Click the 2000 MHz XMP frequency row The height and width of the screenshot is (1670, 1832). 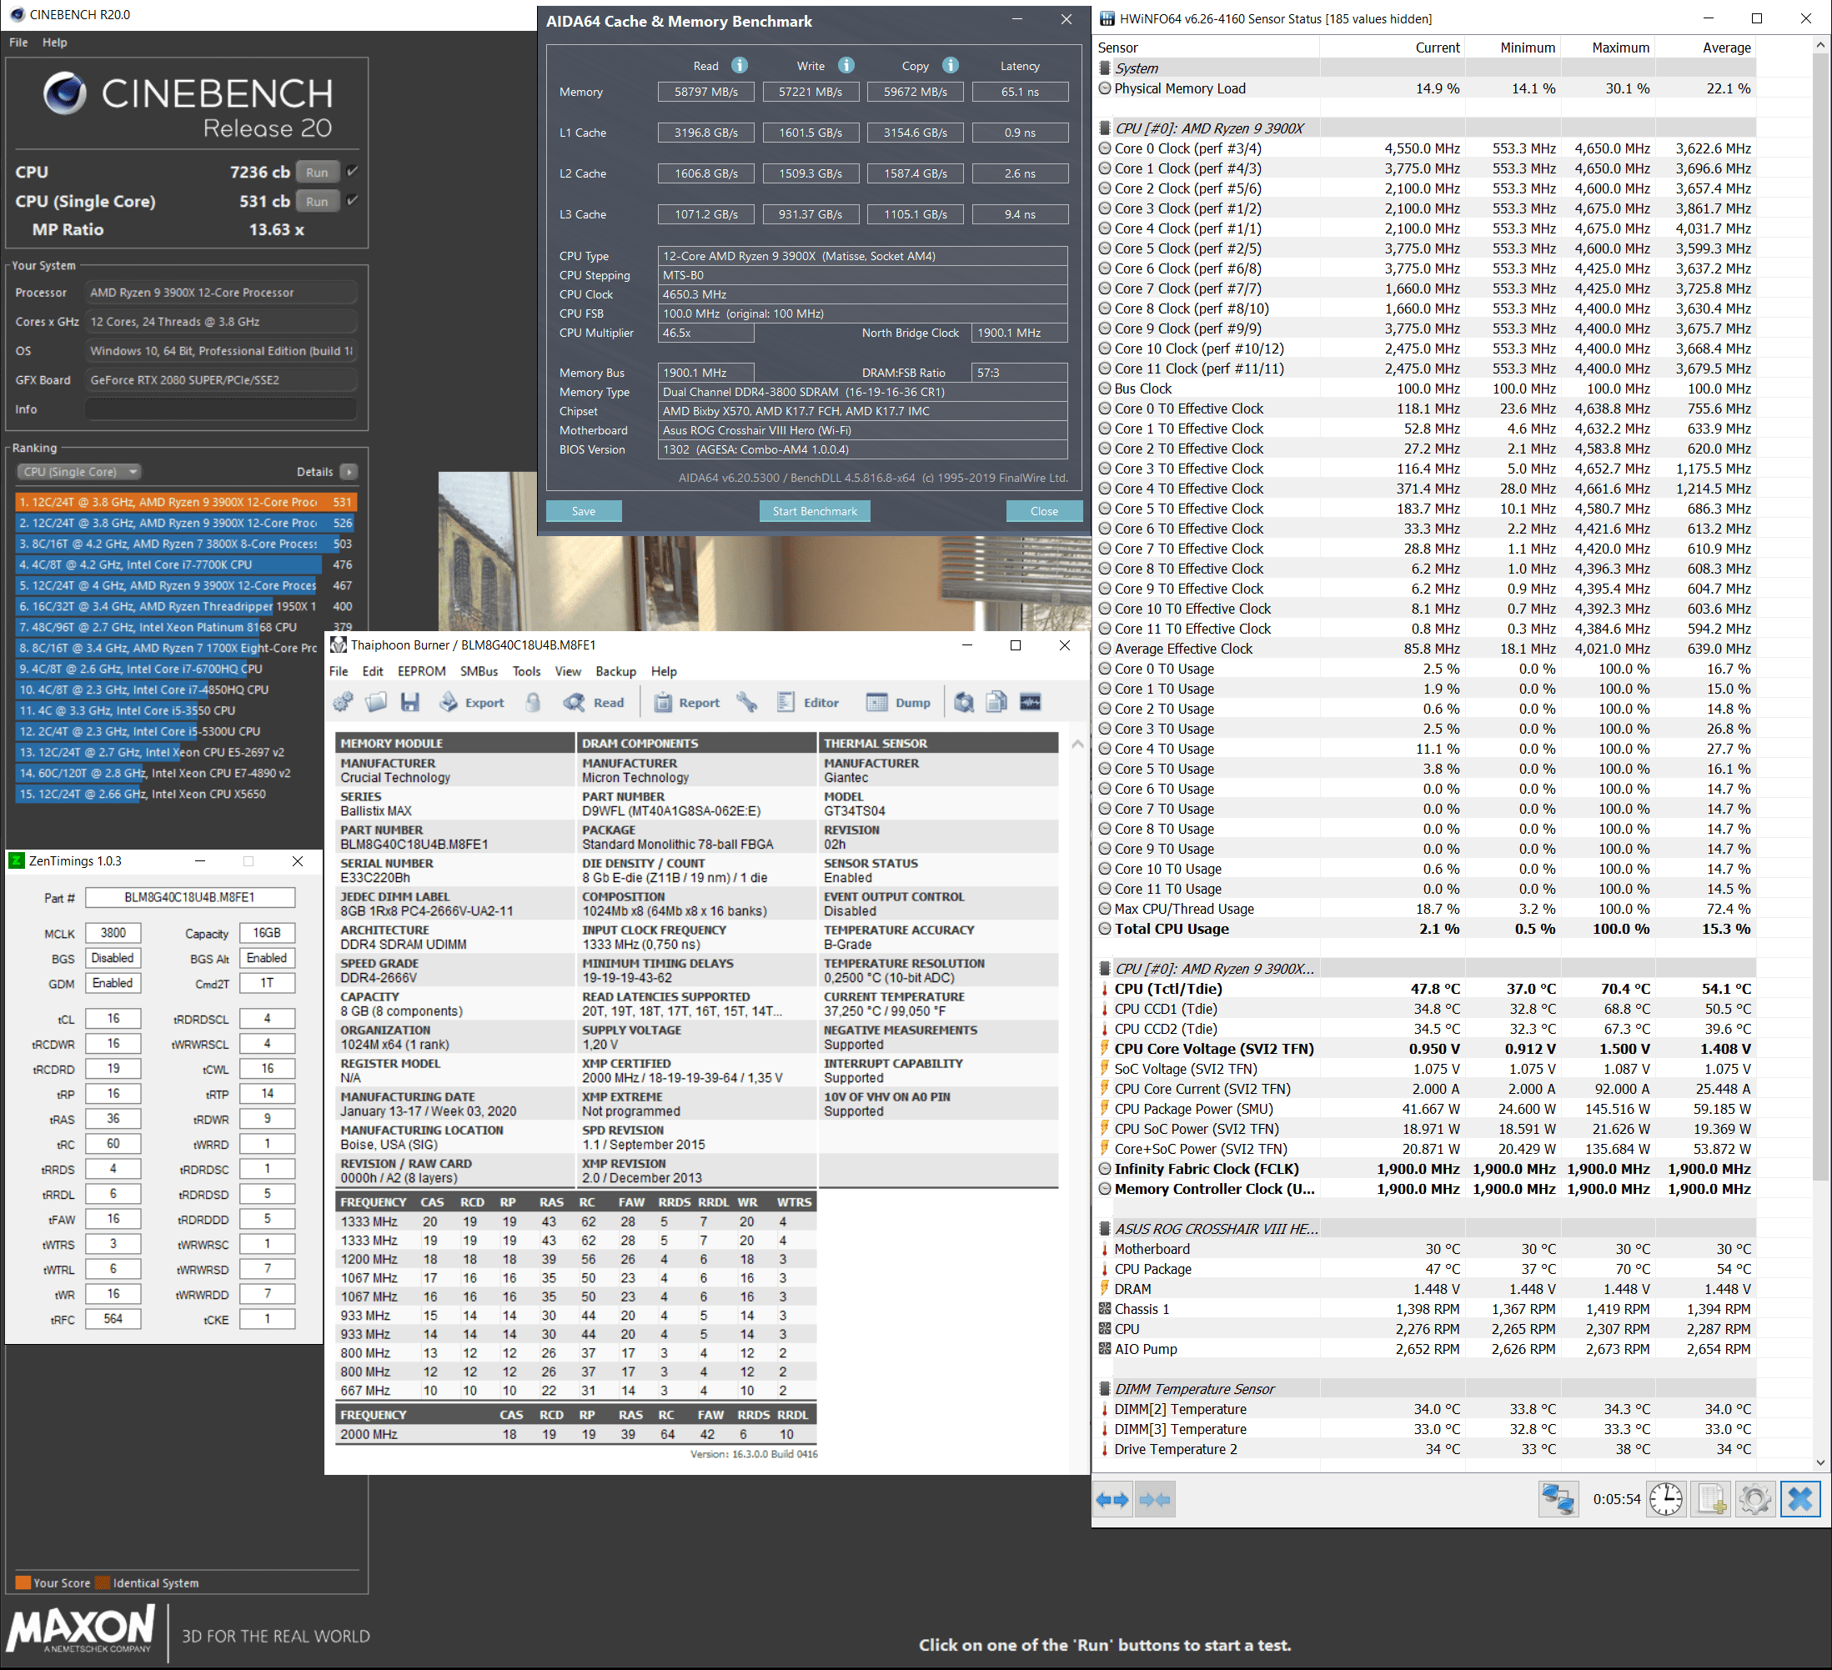point(575,1434)
